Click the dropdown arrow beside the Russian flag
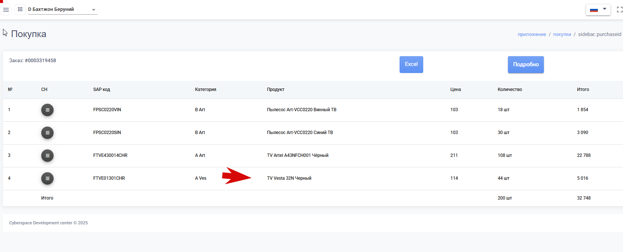This screenshot has height=252, width=623. [x=605, y=9]
